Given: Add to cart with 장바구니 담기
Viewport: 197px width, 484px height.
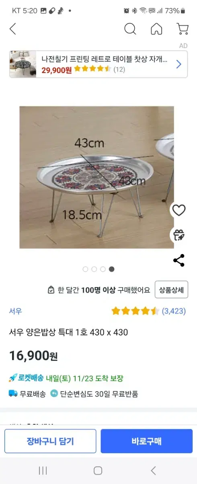Looking at the screenshot, I should pos(50,441).
